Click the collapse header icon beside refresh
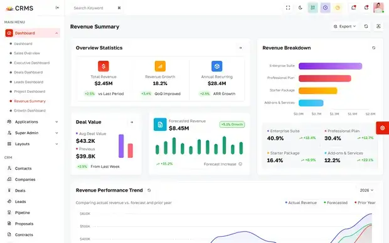389x243 pixels. click(x=378, y=26)
